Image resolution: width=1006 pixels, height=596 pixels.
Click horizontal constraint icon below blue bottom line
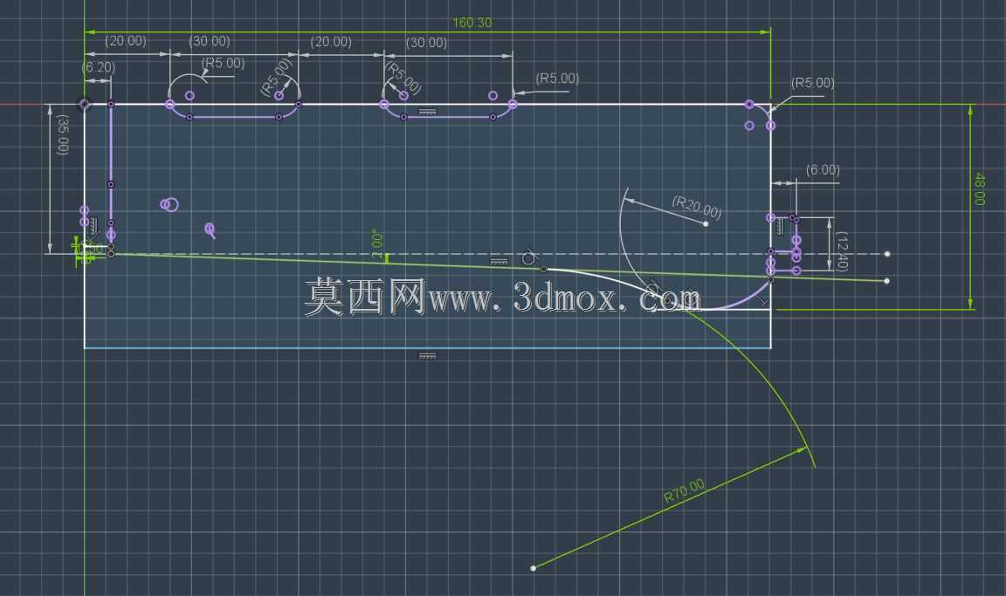coord(427,356)
